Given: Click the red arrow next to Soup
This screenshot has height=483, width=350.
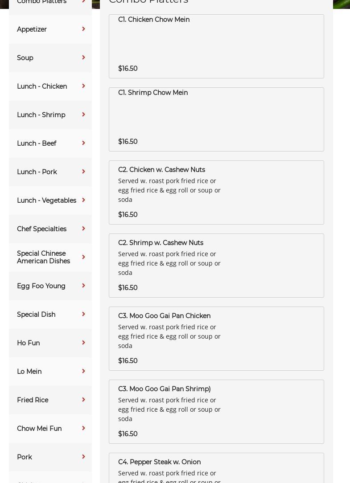Looking at the screenshot, I should (x=83, y=58).
